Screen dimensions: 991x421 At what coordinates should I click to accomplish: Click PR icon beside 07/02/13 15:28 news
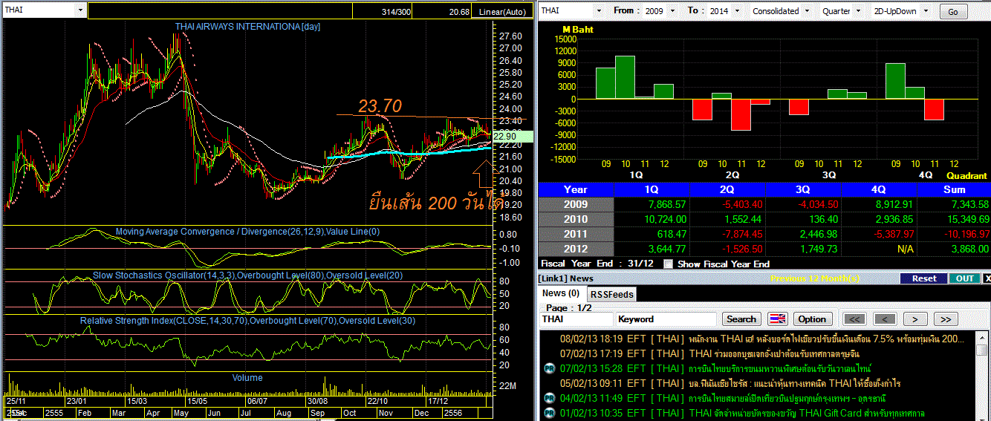550,368
